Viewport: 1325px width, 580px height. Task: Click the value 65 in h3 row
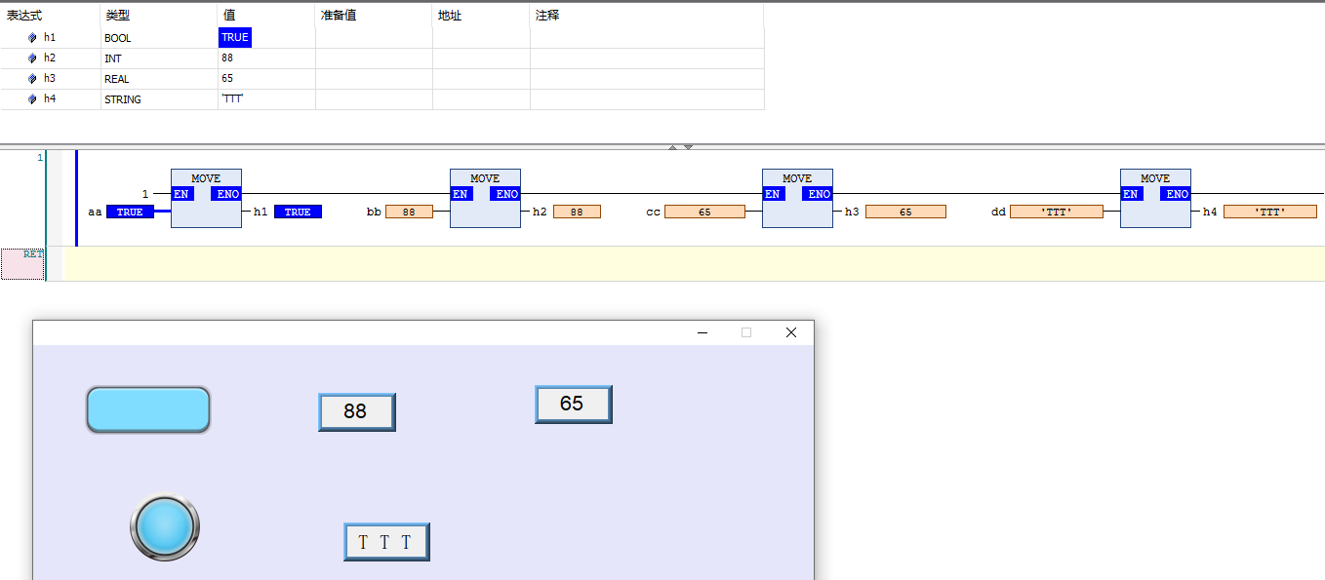click(227, 78)
